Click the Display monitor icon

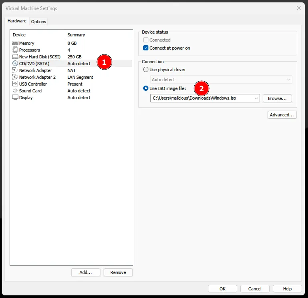click(15, 98)
